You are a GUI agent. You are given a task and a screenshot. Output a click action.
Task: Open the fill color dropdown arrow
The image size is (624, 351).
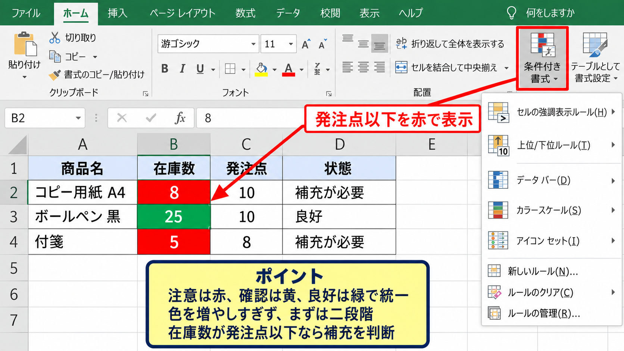(x=274, y=69)
